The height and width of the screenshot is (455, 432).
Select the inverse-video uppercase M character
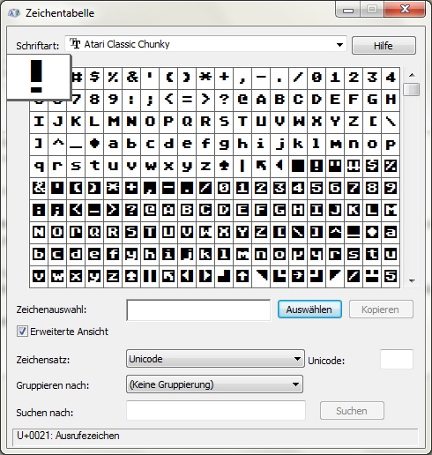391,210
